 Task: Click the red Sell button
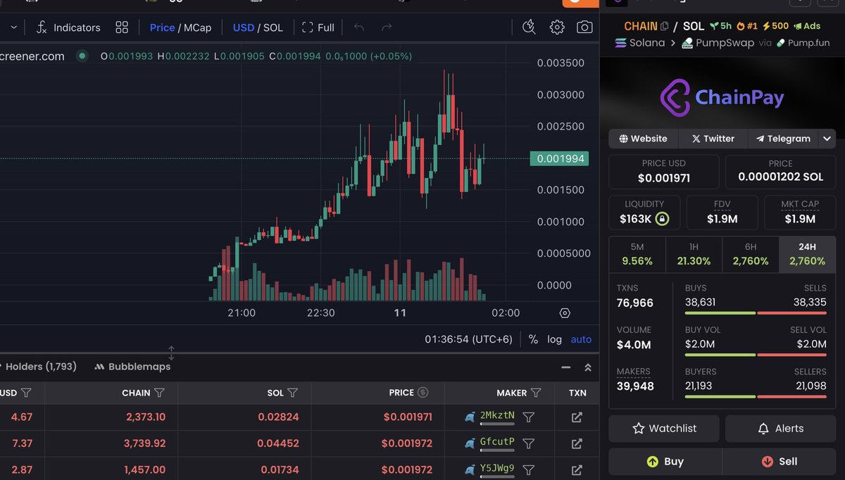(x=780, y=462)
